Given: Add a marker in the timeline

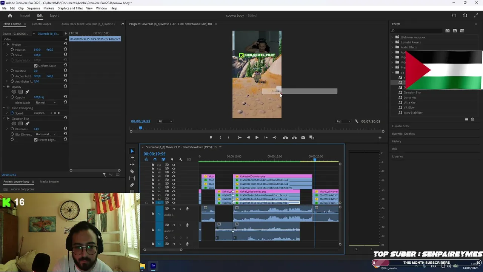Looking at the screenshot, I should click(x=172, y=159).
